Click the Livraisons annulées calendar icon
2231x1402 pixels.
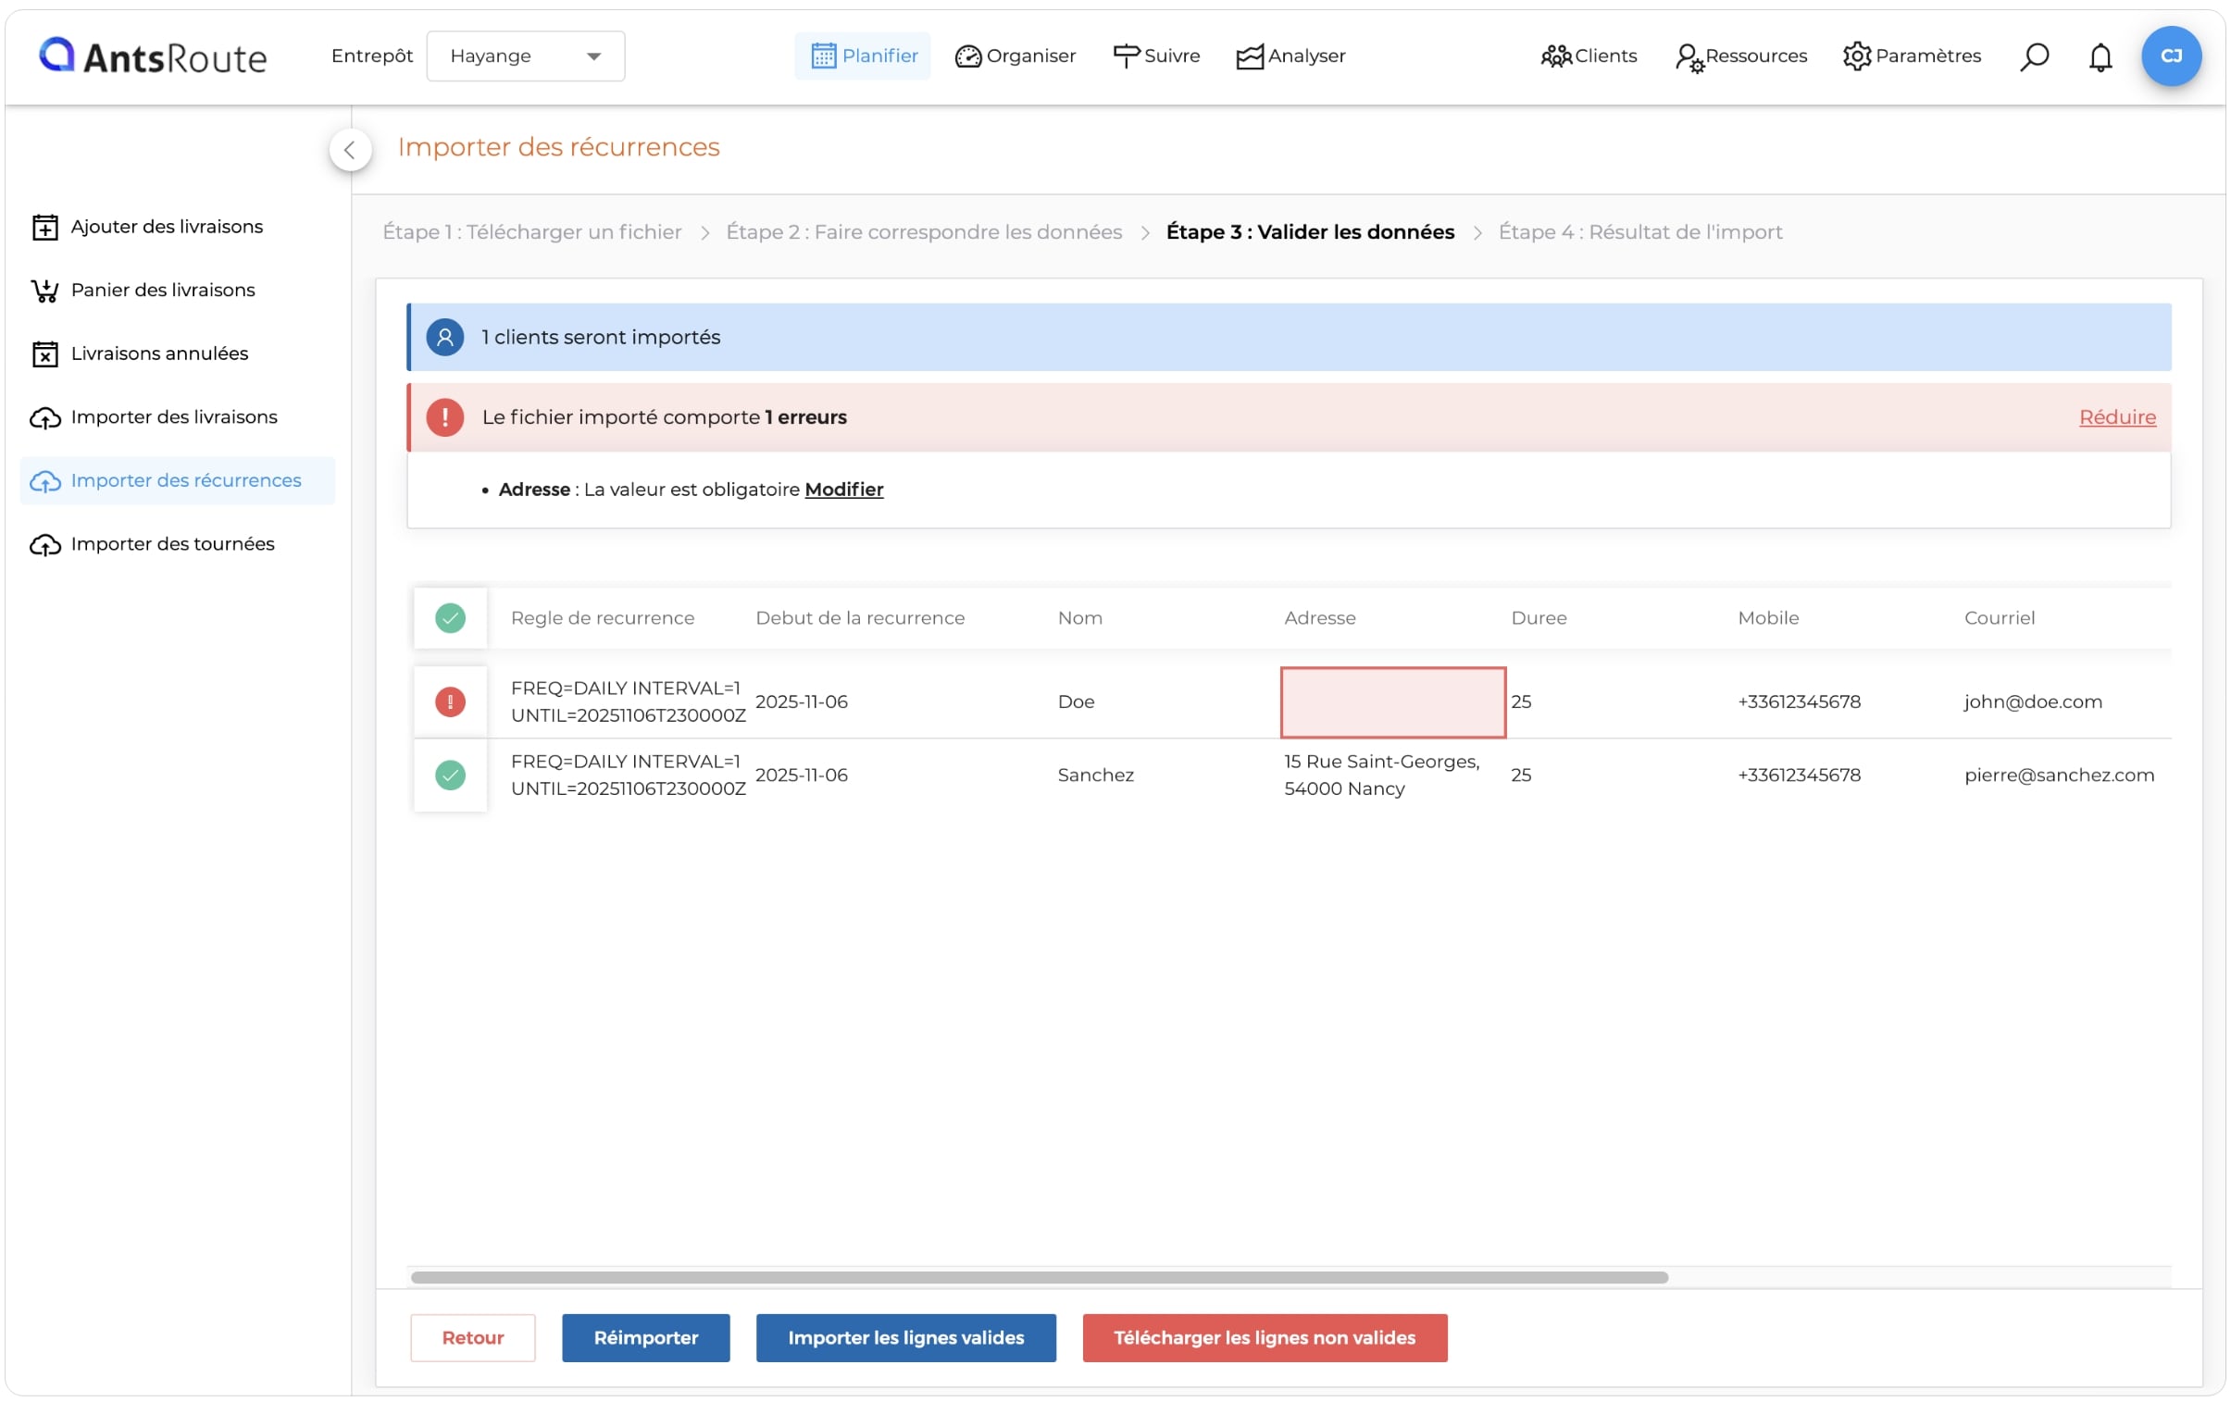pos(45,354)
